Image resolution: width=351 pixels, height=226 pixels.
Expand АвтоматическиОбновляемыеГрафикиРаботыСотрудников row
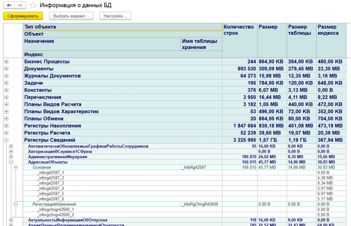pos(11,146)
